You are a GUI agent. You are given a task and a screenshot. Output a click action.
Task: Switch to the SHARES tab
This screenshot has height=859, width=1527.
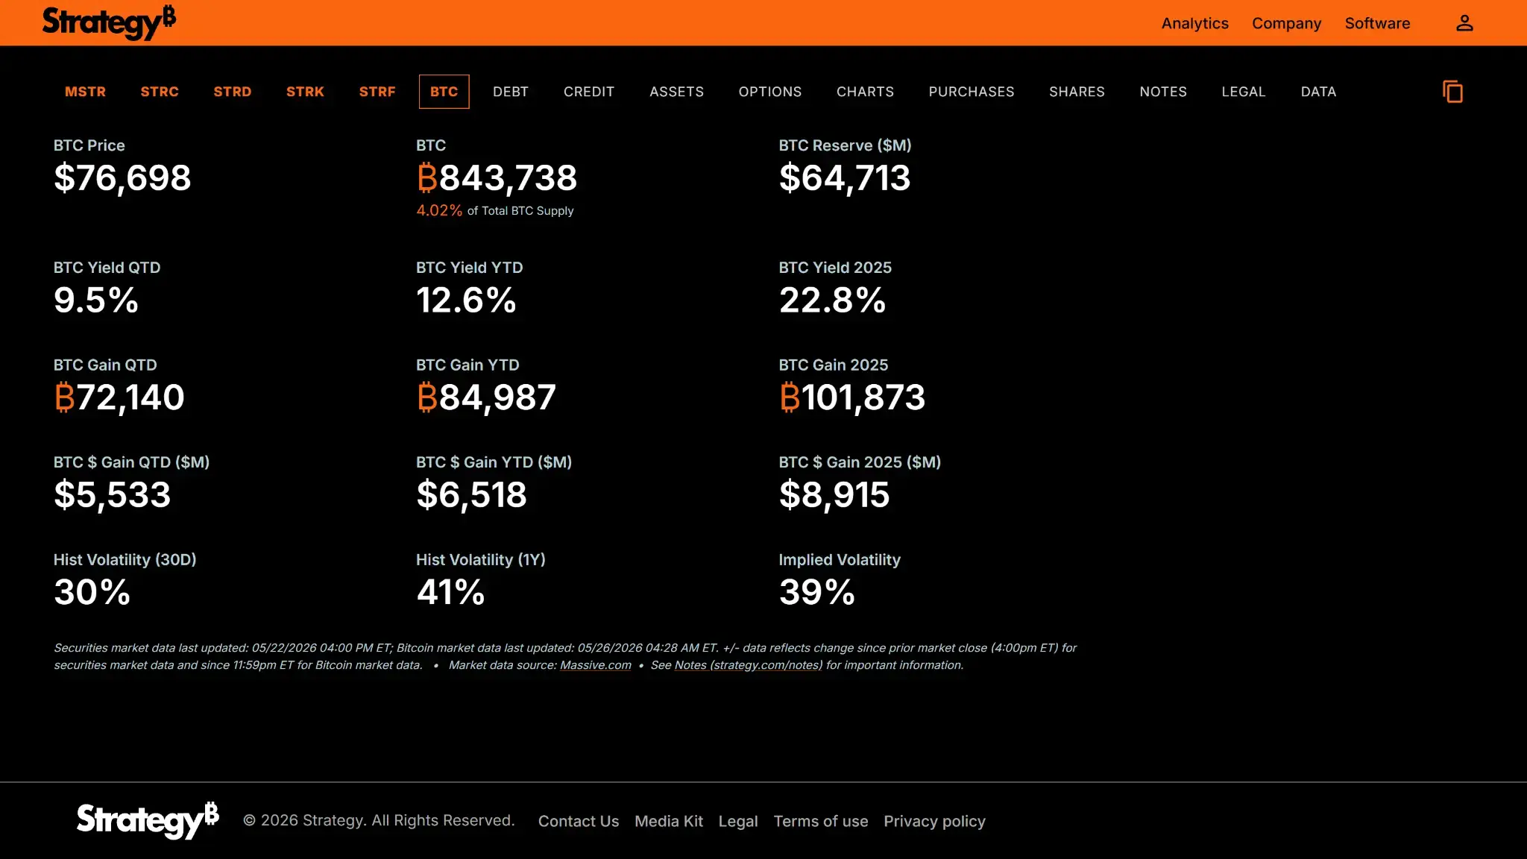[x=1077, y=92]
